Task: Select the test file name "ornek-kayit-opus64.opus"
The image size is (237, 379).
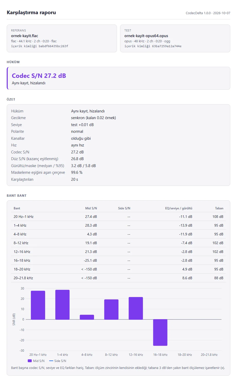Action: (x=146, y=36)
